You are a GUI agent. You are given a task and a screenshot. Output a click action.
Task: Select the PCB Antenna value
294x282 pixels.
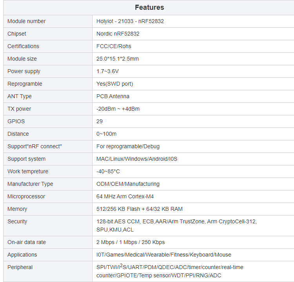click(x=113, y=96)
